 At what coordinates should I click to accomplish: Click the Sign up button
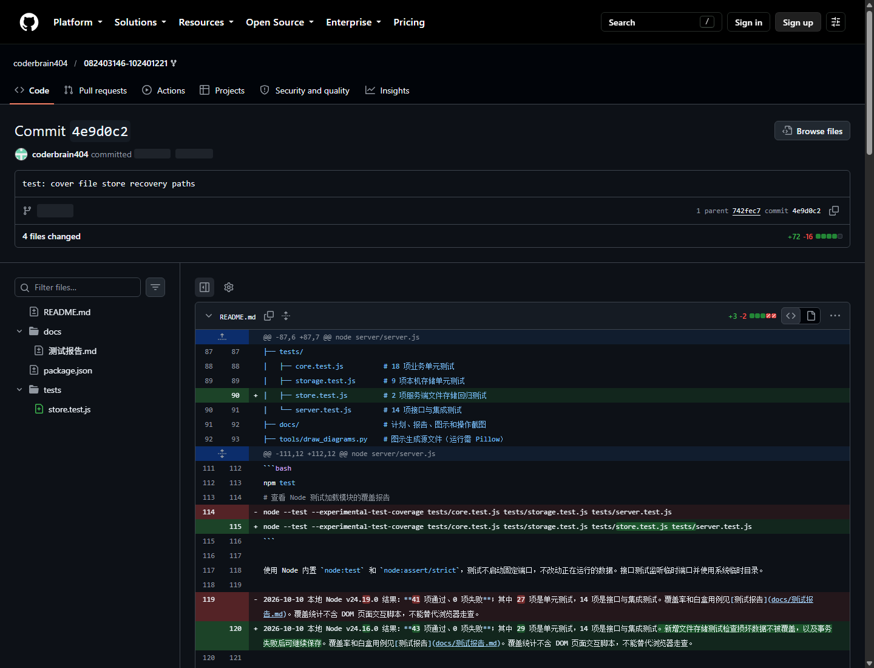798,22
